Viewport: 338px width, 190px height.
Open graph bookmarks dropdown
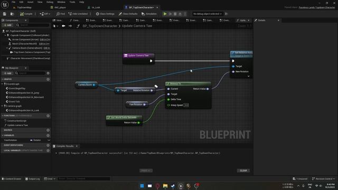pyautogui.click(x=55, y=26)
